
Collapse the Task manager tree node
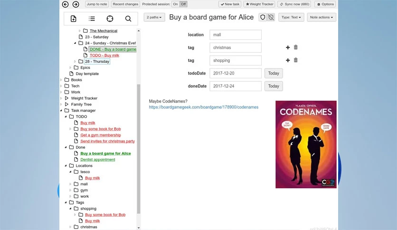click(x=61, y=110)
